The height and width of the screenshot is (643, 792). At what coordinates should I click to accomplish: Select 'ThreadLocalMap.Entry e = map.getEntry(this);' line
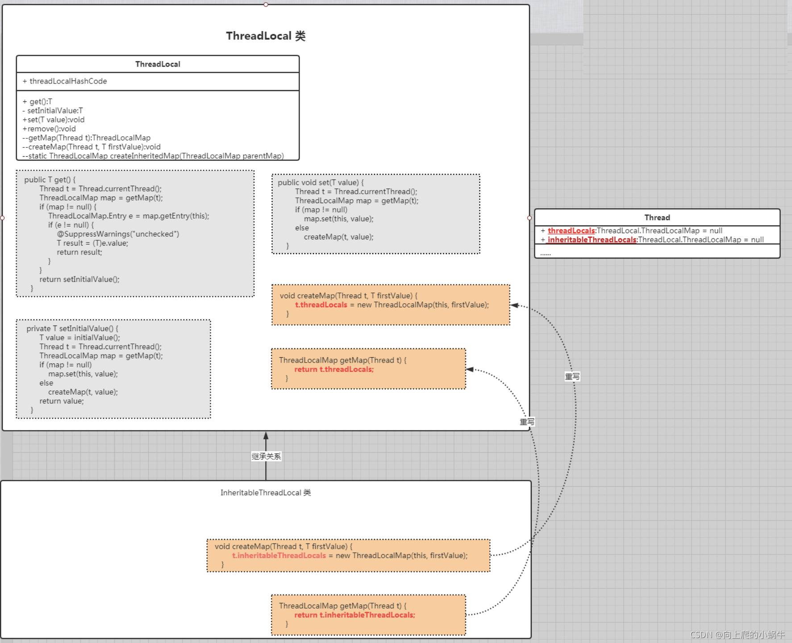[x=129, y=216]
